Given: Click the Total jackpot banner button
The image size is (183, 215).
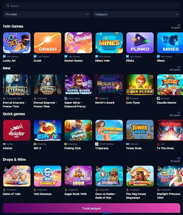Looking at the screenshot, I should pos(92,208).
